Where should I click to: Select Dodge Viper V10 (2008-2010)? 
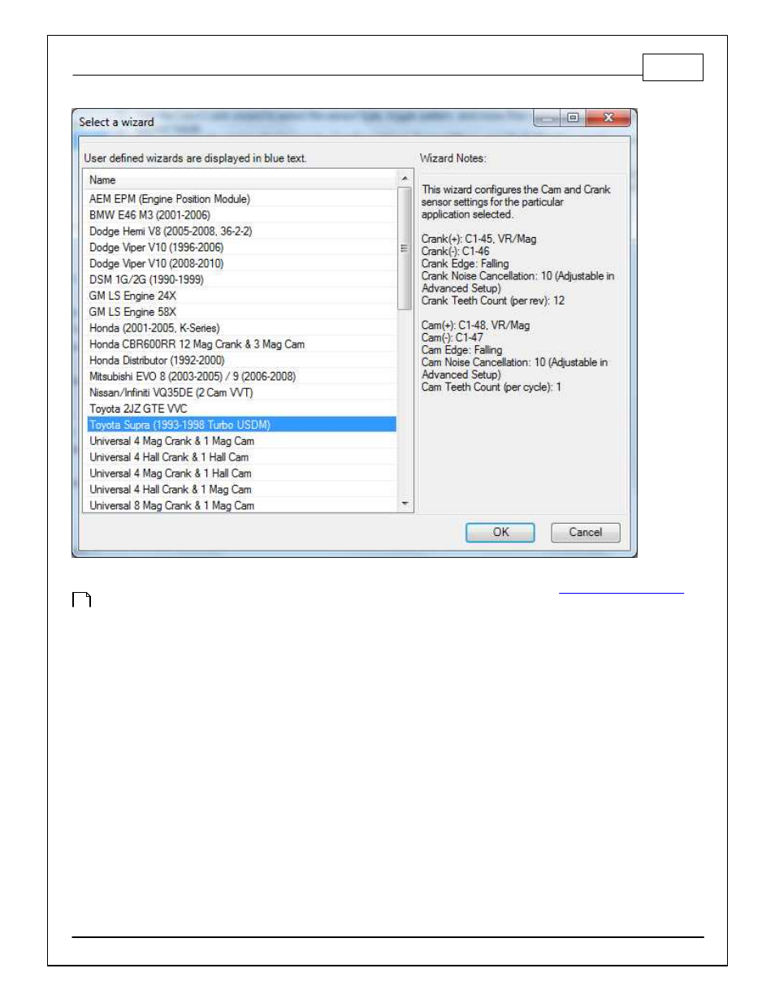pyautogui.click(x=240, y=264)
